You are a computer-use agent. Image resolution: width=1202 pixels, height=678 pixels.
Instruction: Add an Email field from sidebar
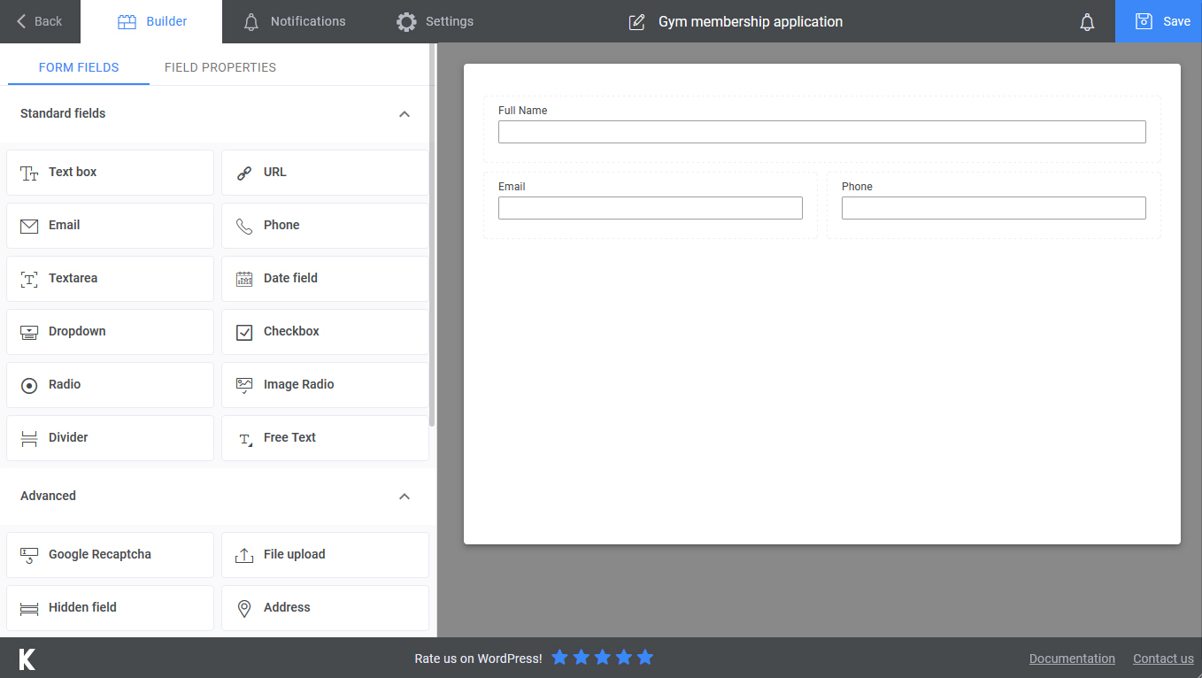coord(110,226)
